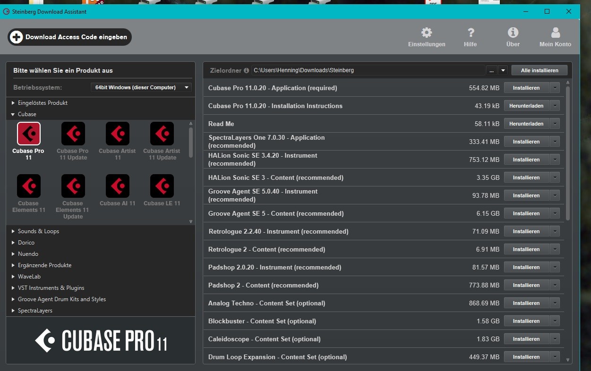Click the Caleidoscope Content Set row text
Viewport: 591px width, 371px height.
[x=265, y=339]
